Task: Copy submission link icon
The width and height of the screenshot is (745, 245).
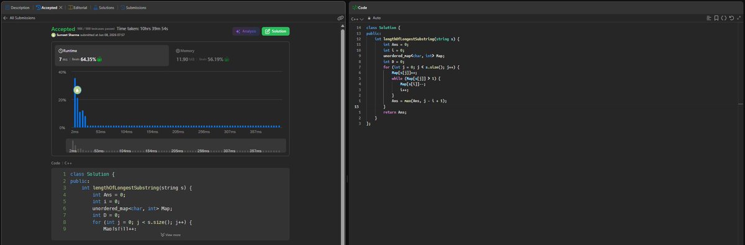Action: pos(340,18)
